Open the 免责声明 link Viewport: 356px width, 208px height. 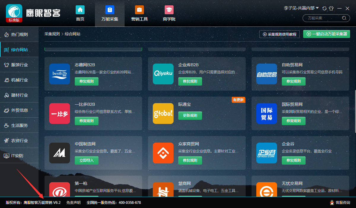[x=73, y=203]
